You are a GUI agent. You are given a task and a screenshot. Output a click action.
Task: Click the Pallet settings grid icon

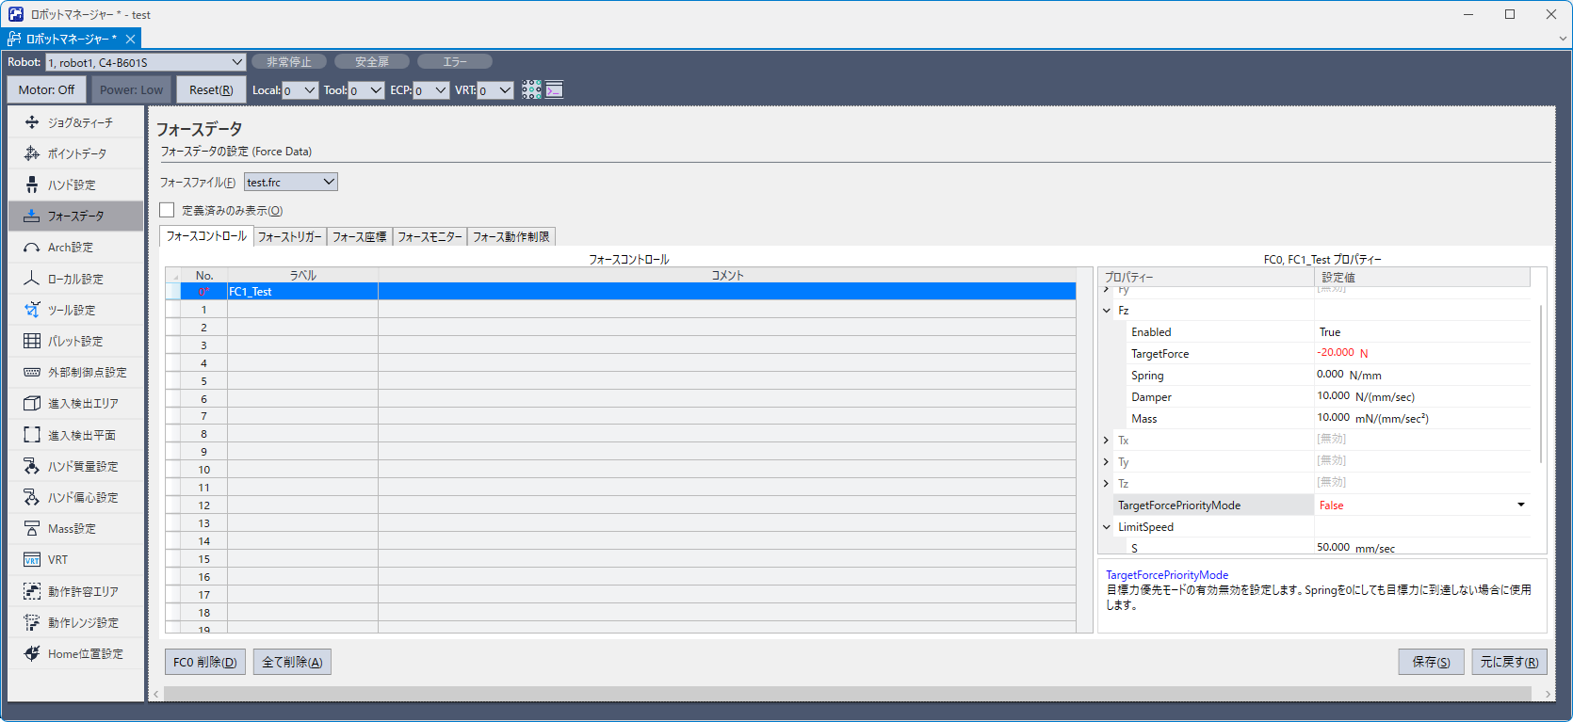(32, 341)
